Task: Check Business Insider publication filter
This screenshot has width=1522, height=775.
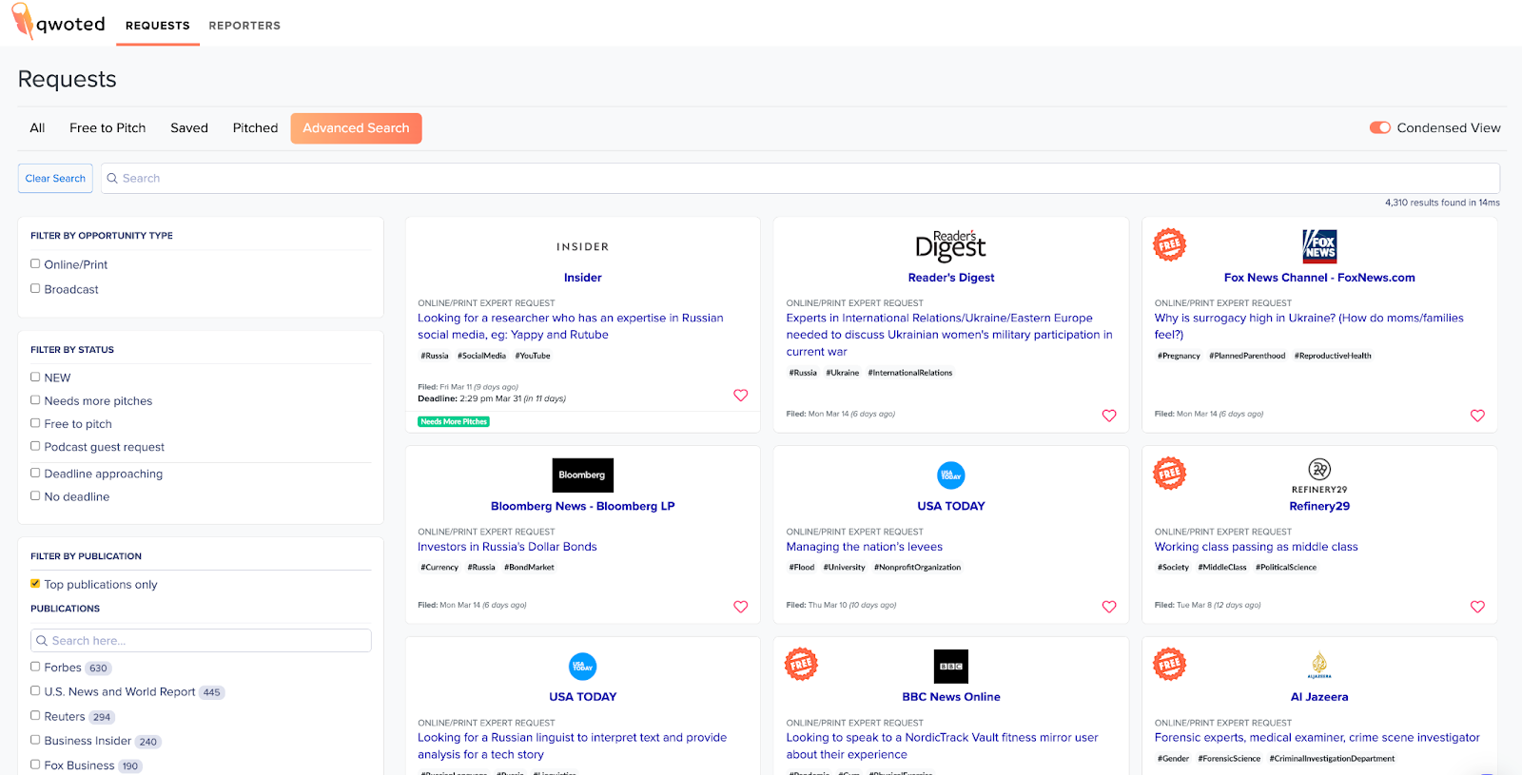Action: point(35,740)
